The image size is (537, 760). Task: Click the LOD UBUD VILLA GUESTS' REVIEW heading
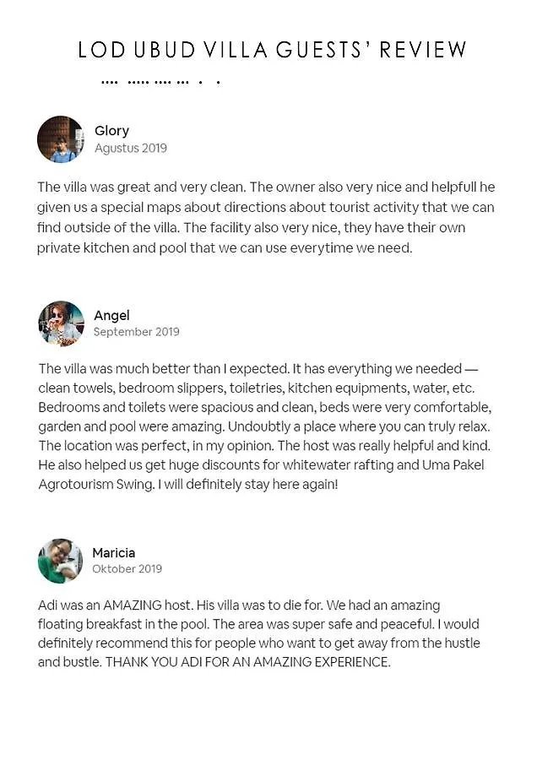272,50
